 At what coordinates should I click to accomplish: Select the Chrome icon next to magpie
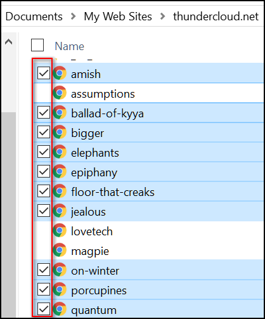point(60,250)
